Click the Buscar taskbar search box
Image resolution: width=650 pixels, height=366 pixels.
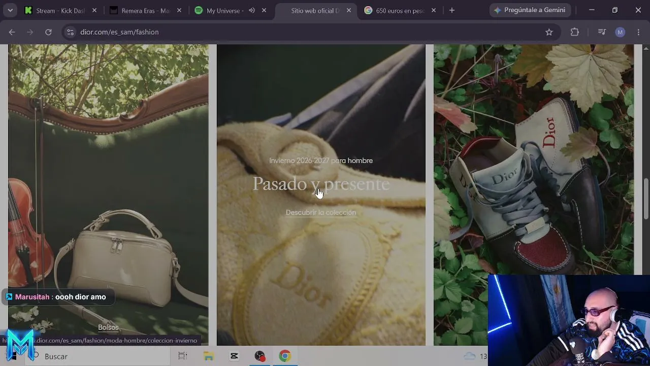coord(96,356)
